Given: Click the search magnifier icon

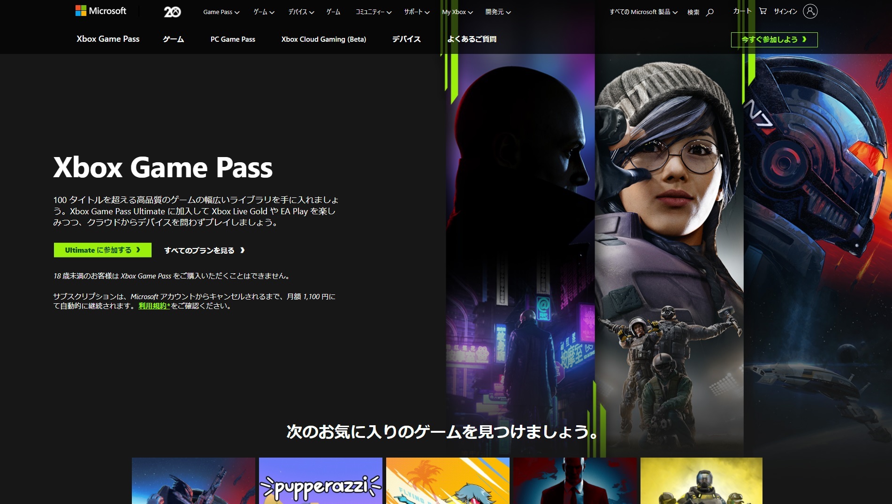Looking at the screenshot, I should [710, 12].
